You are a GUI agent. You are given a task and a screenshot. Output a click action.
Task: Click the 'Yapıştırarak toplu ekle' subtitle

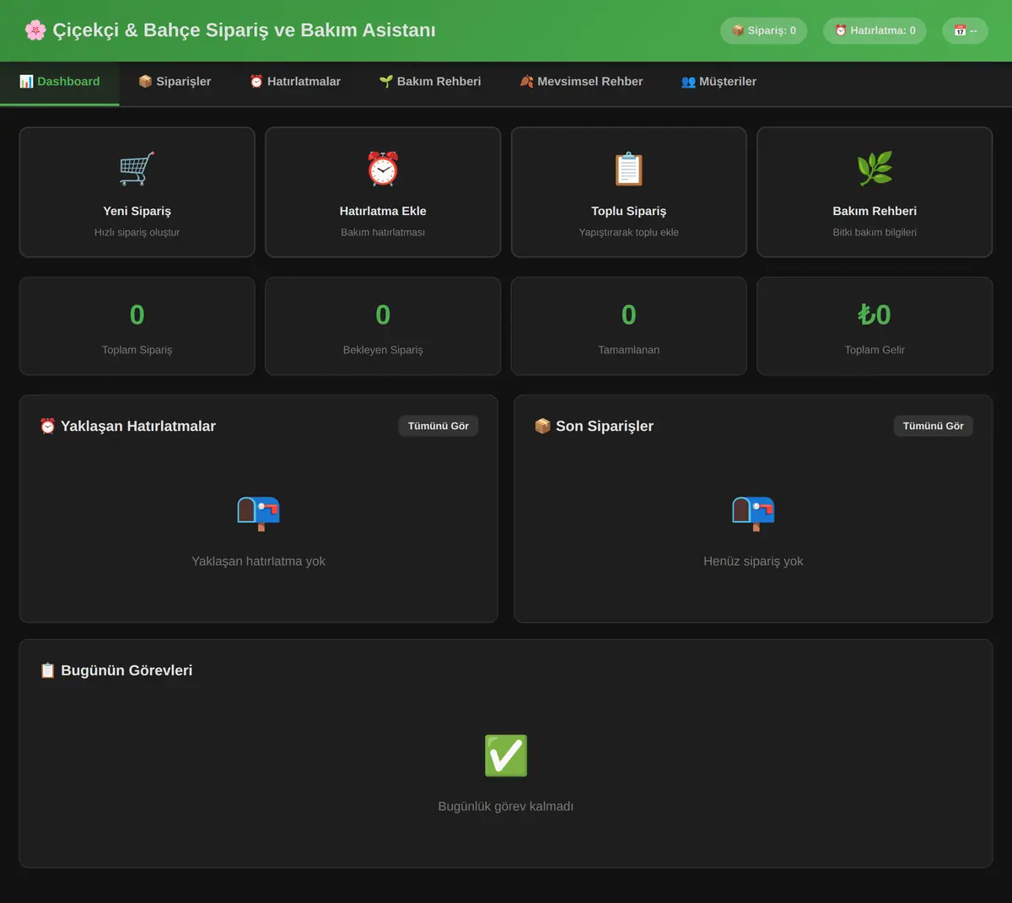point(629,232)
